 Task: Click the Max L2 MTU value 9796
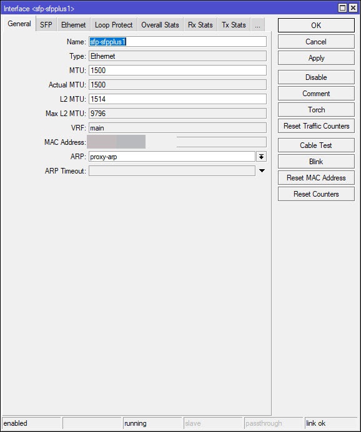coord(177,113)
